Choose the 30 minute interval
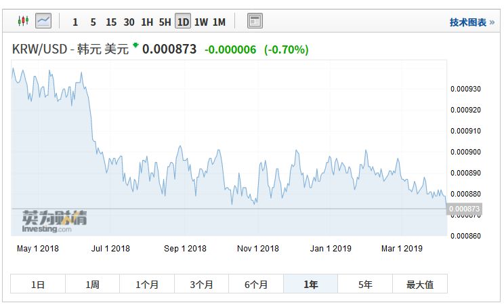This screenshot has height=307, width=504. (x=129, y=22)
